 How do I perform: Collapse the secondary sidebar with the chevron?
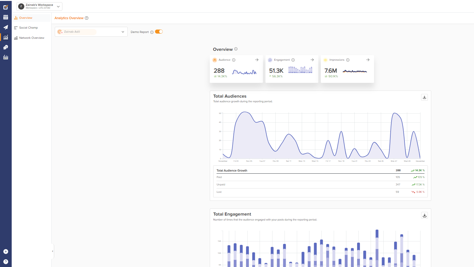(52, 251)
